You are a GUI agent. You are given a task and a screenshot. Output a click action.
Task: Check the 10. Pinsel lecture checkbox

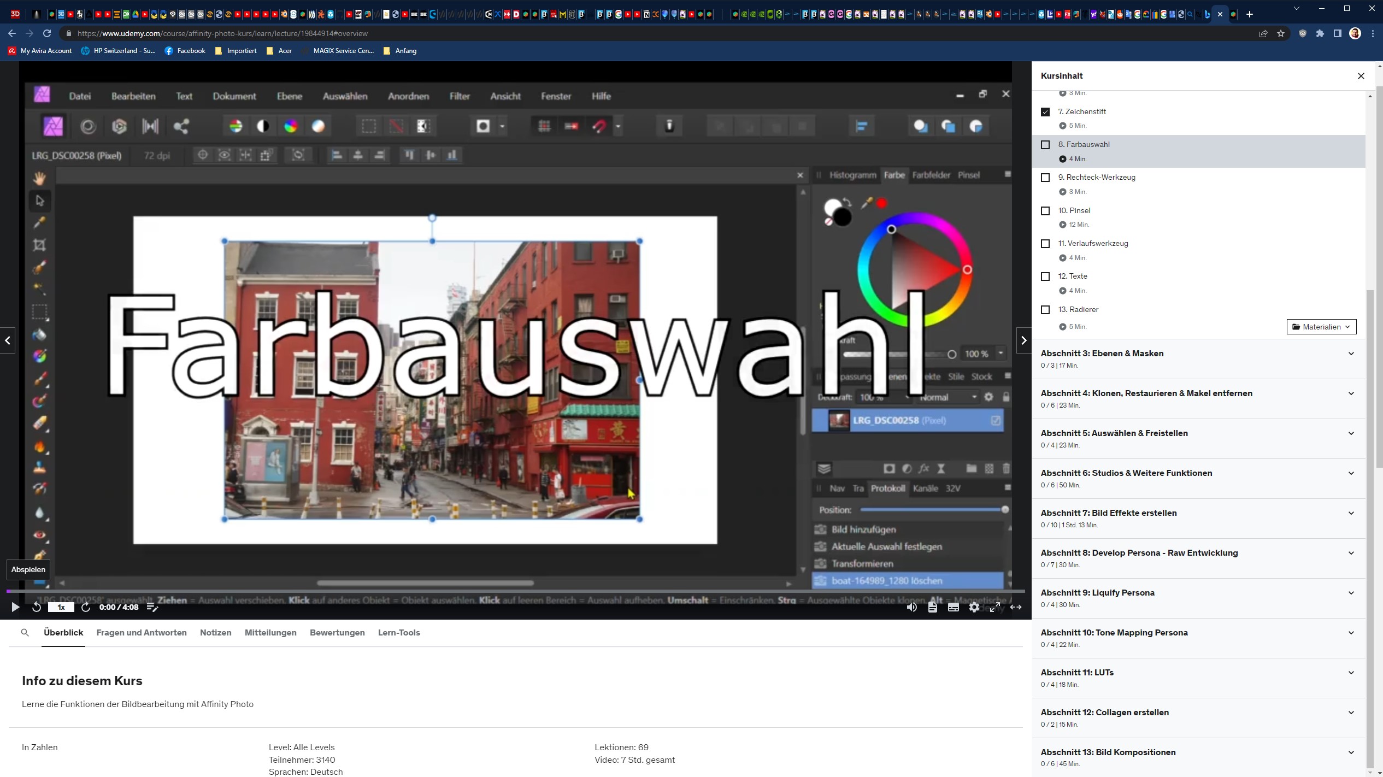pos(1045,211)
